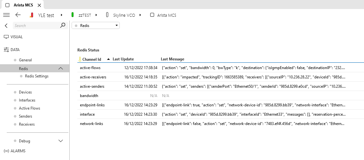This screenshot has height=160, width=364.
Task: Sort by Last Update column
Action: pyautogui.click(x=123, y=59)
